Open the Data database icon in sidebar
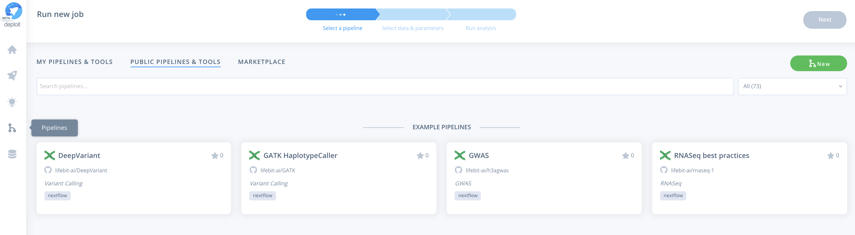Viewport: 855px width, 235px height. pos(12,154)
